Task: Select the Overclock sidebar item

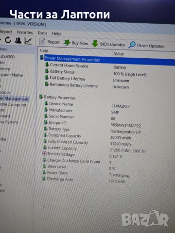Action: [x=5, y=93]
